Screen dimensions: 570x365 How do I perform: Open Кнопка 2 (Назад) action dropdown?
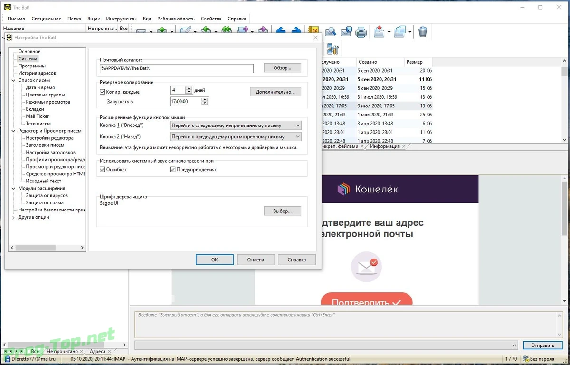(236, 136)
